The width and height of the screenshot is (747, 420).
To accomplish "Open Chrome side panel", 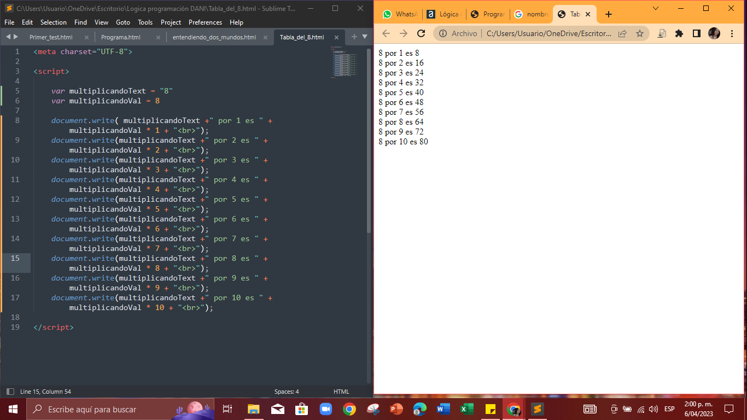I will click(x=696, y=33).
